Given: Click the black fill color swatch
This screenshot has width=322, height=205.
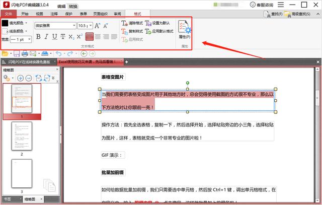Looking at the screenshot, I should [x=5, y=23].
